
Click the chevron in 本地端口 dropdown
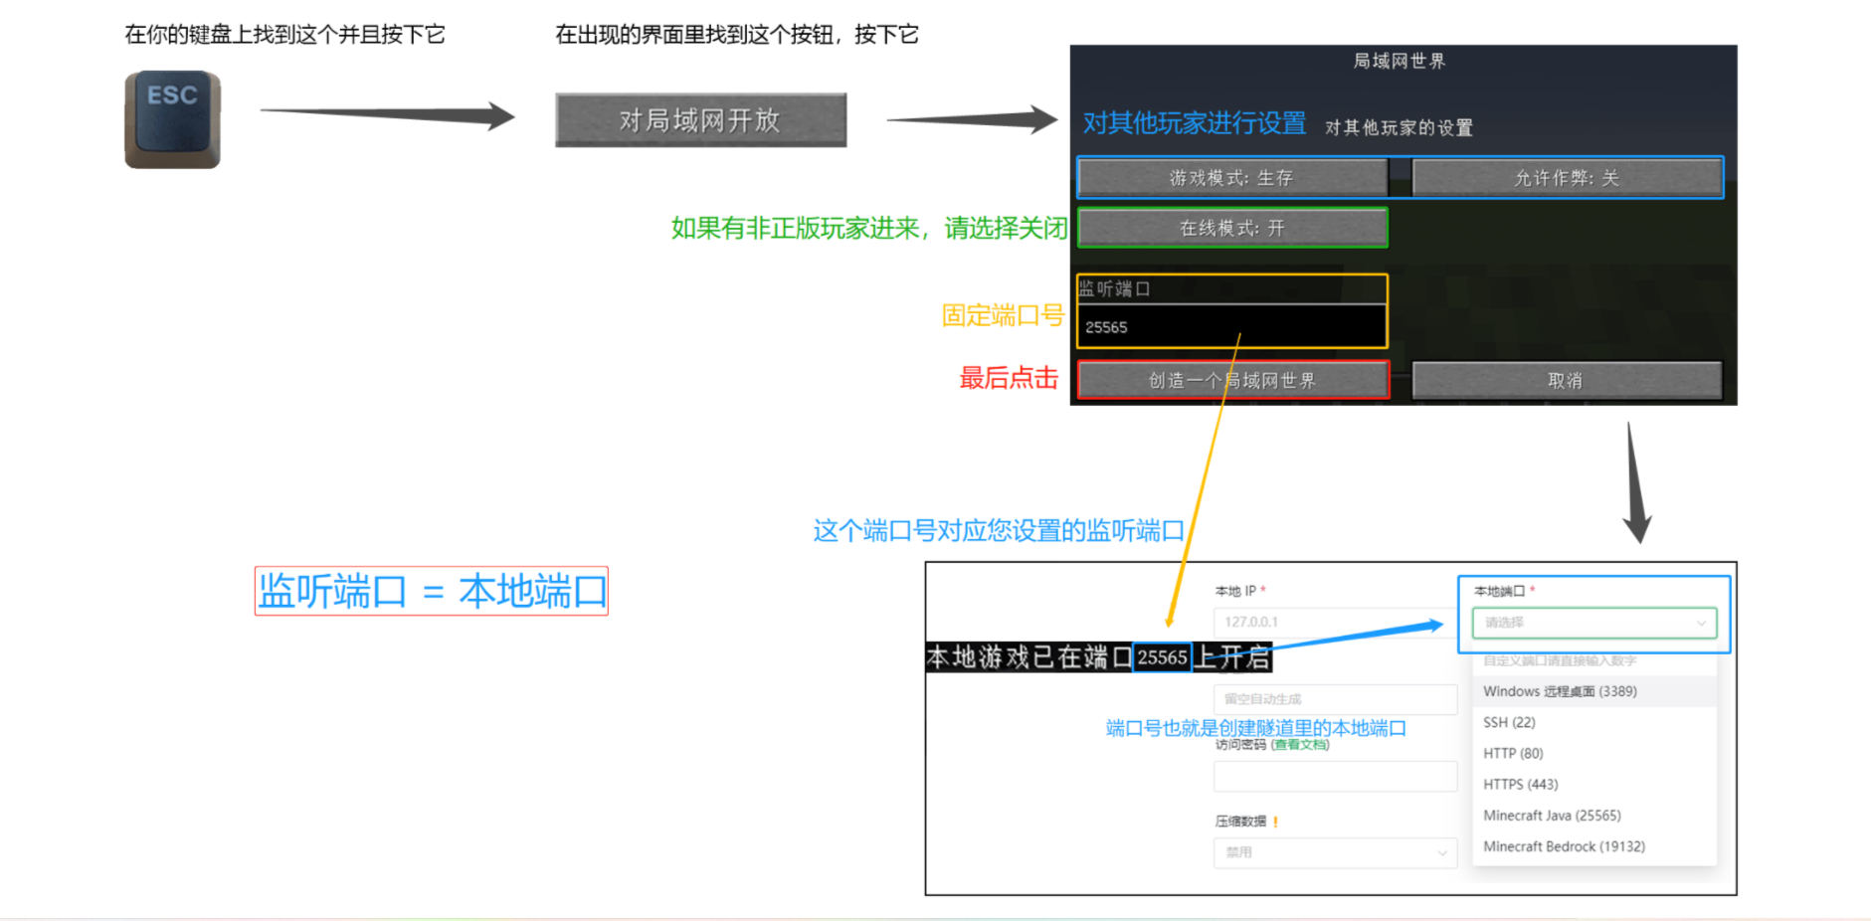pos(1701,624)
